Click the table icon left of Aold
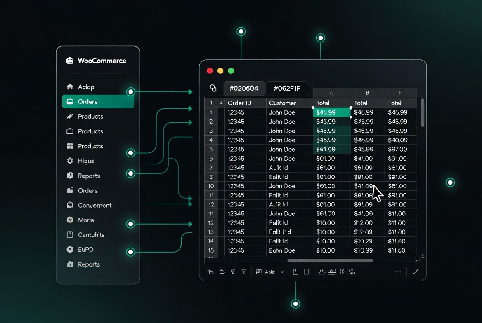Image resolution: width=482 pixels, height=323 pixels. (259, 272)
